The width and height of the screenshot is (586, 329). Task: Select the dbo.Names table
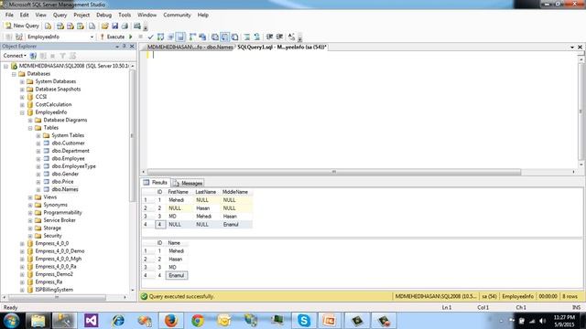tap(65, 189)
